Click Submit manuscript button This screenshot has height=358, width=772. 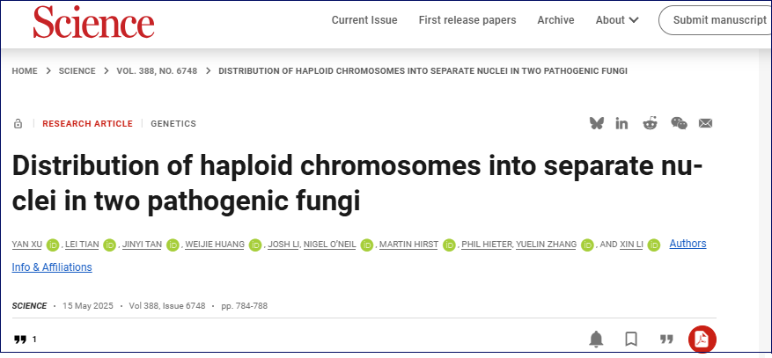pyautogui.click(x=717, y=20)
